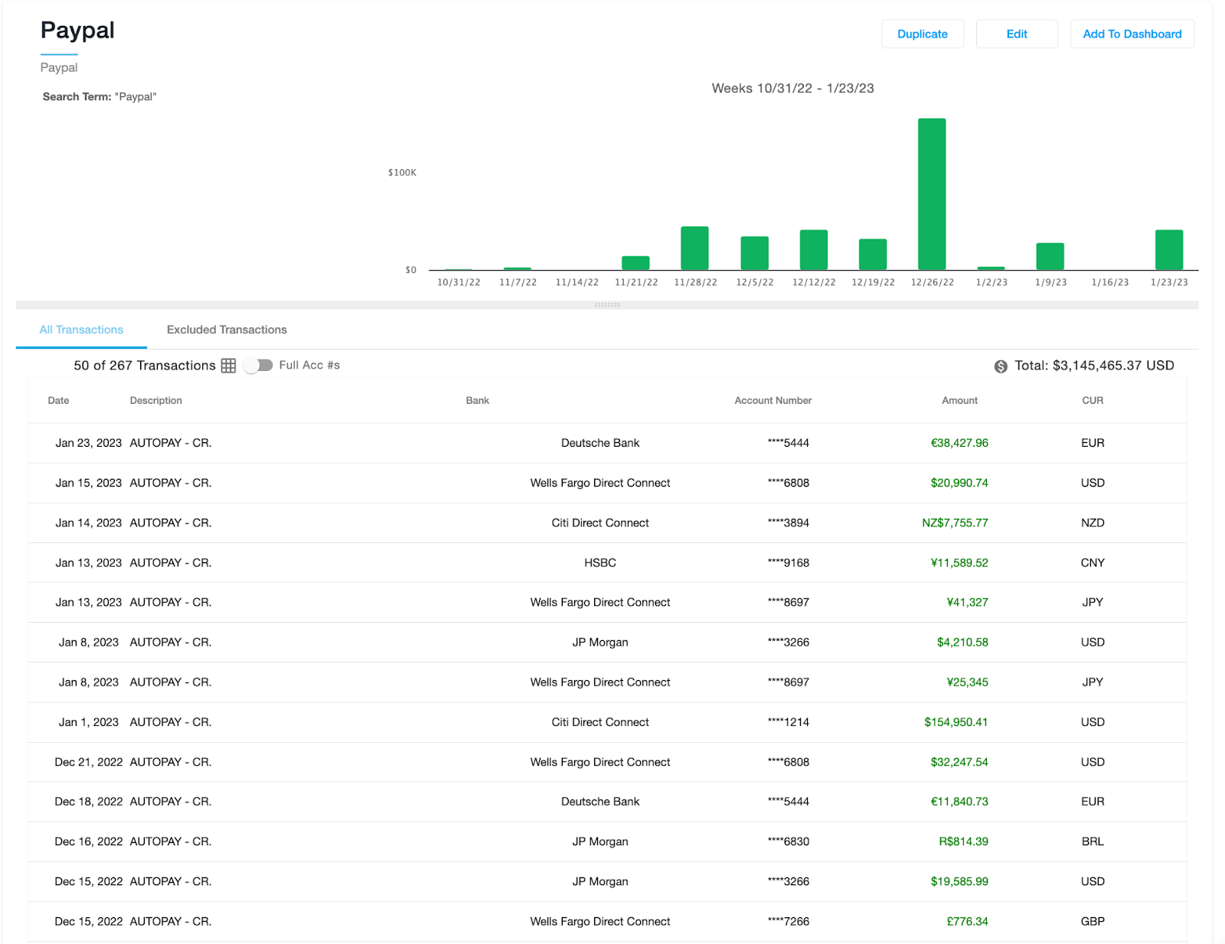Image resolution: width=1225 pixels, height=944 pixels.
Task: Switch to Excluded Transactions tab
Action: 227,330
